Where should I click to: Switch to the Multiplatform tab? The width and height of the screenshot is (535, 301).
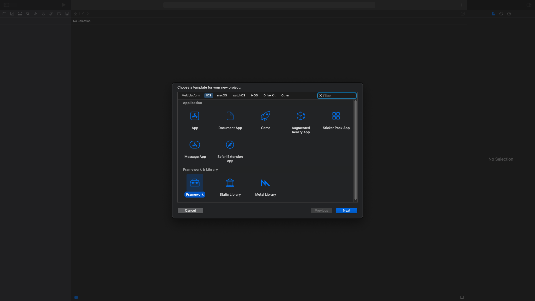tap(191, 96)
